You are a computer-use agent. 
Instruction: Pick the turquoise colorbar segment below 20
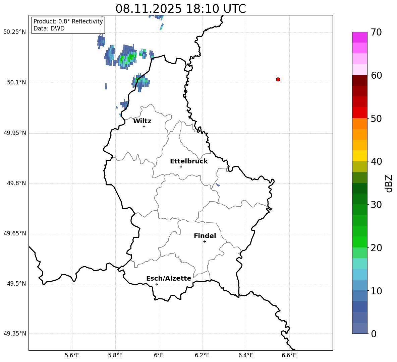tap(359, 264)
